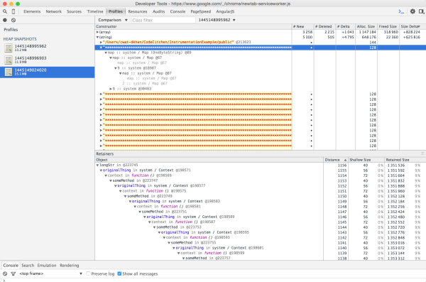Image resolution: width=426 pixels, height=282 pixels.
Task: Collapse the (string) constructor row
Action: tap(97, 37)
